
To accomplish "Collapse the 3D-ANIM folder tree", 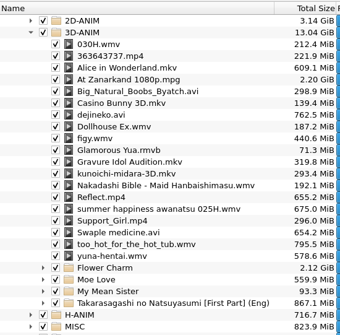I will (31, 33).
